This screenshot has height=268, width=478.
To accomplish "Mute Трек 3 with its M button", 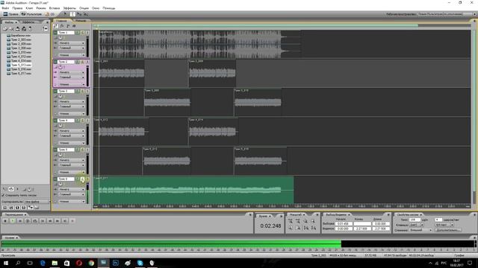I will tap(78, 91).
